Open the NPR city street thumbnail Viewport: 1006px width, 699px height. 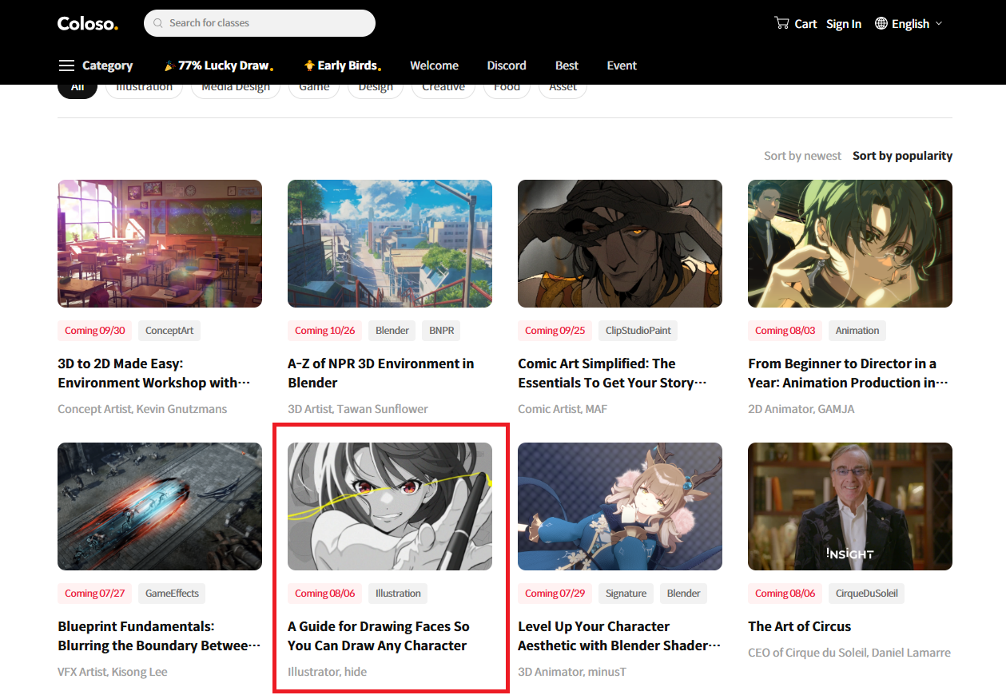(390, 244)
